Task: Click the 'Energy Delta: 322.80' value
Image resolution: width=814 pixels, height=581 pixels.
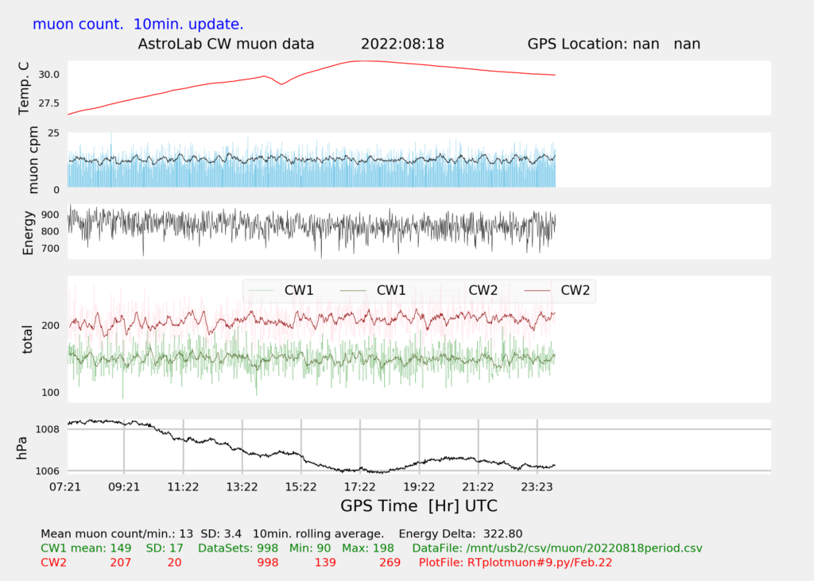Action: (460, 534)
